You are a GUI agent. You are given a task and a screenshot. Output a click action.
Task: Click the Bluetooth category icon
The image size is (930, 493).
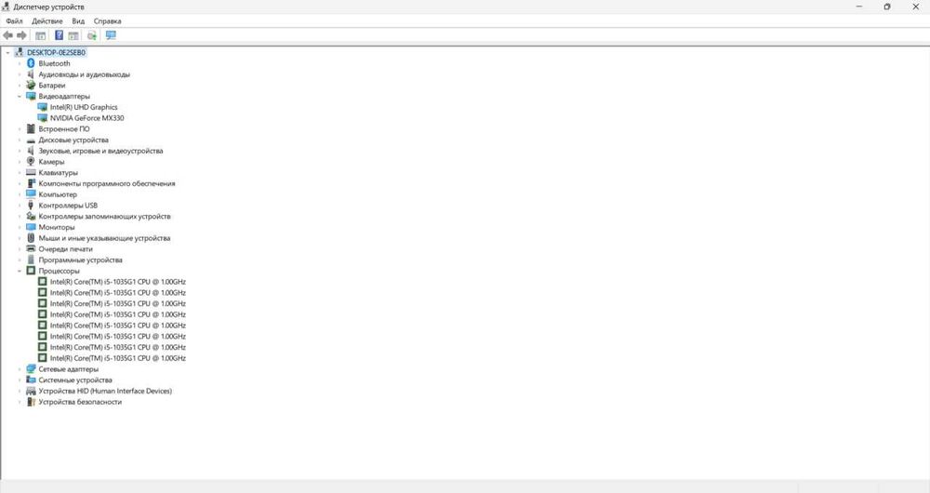coord(31,63)
